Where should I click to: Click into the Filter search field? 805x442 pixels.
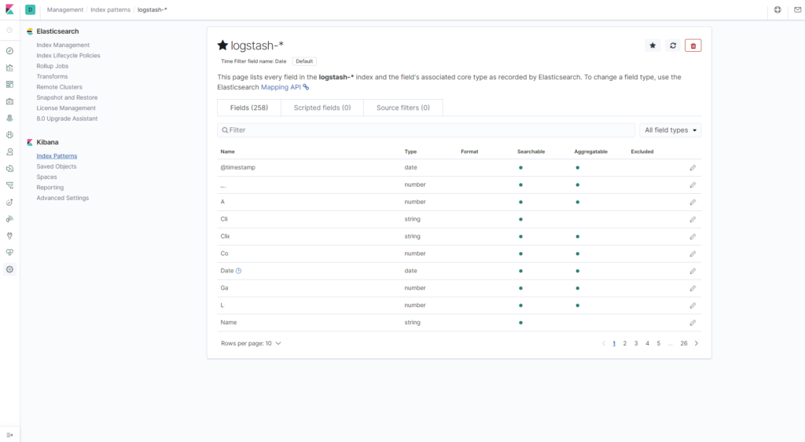[x=426, y=130]
